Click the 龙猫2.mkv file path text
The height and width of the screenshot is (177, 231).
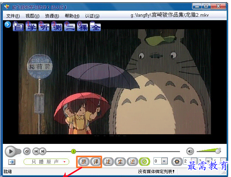pyautogui.click(x=170, y=15)
